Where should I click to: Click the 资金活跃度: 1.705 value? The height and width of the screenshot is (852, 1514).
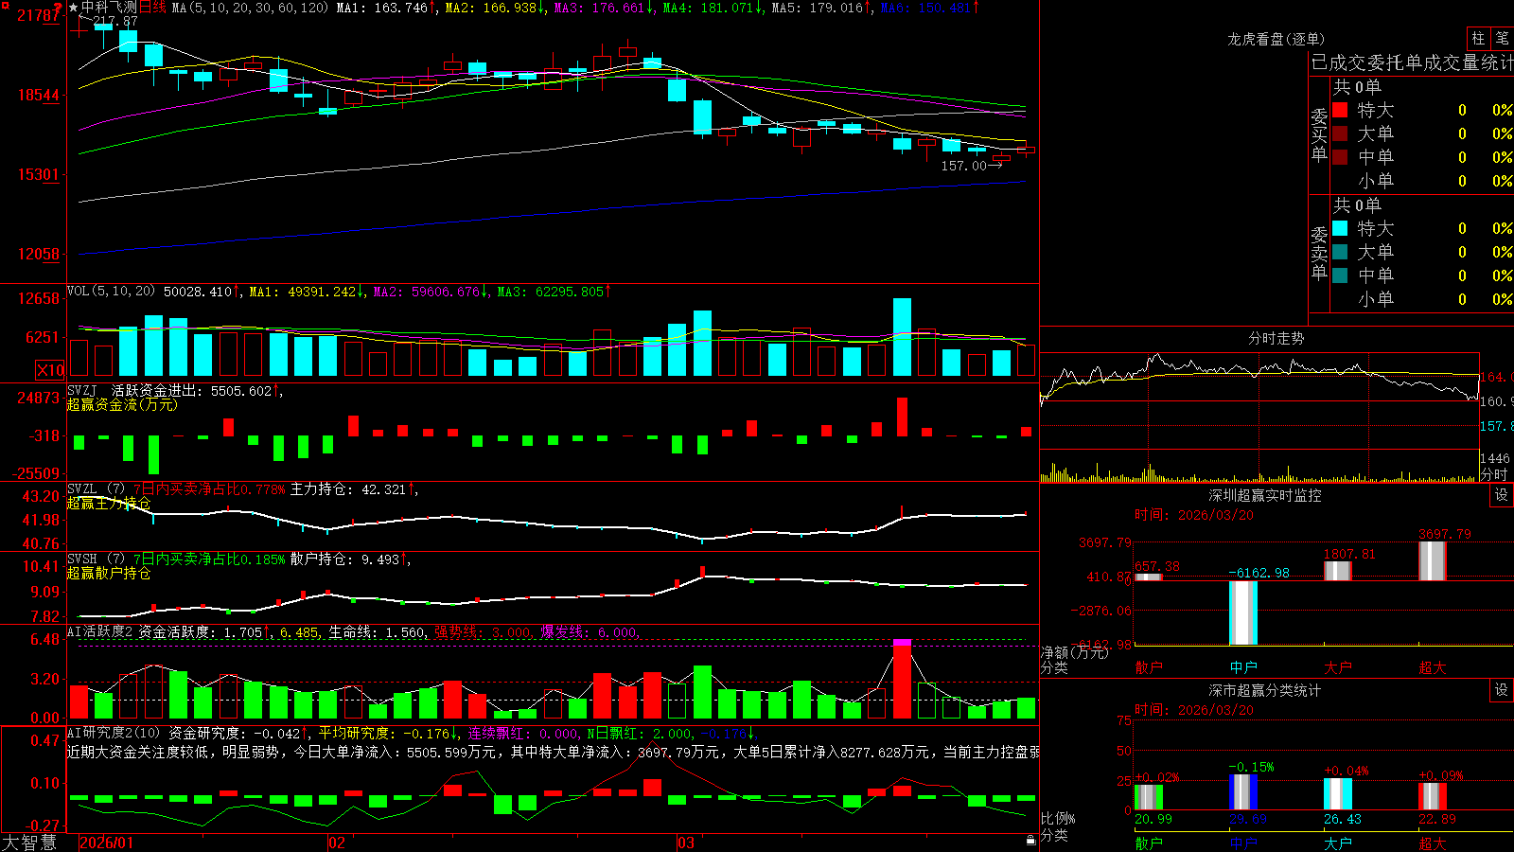pyautogui.click(x=203, y=632)
